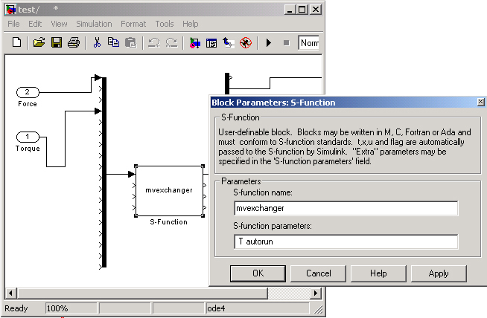Open the Simulation menu
This screenshot has width=487, height=318.
tap(93, 24)
